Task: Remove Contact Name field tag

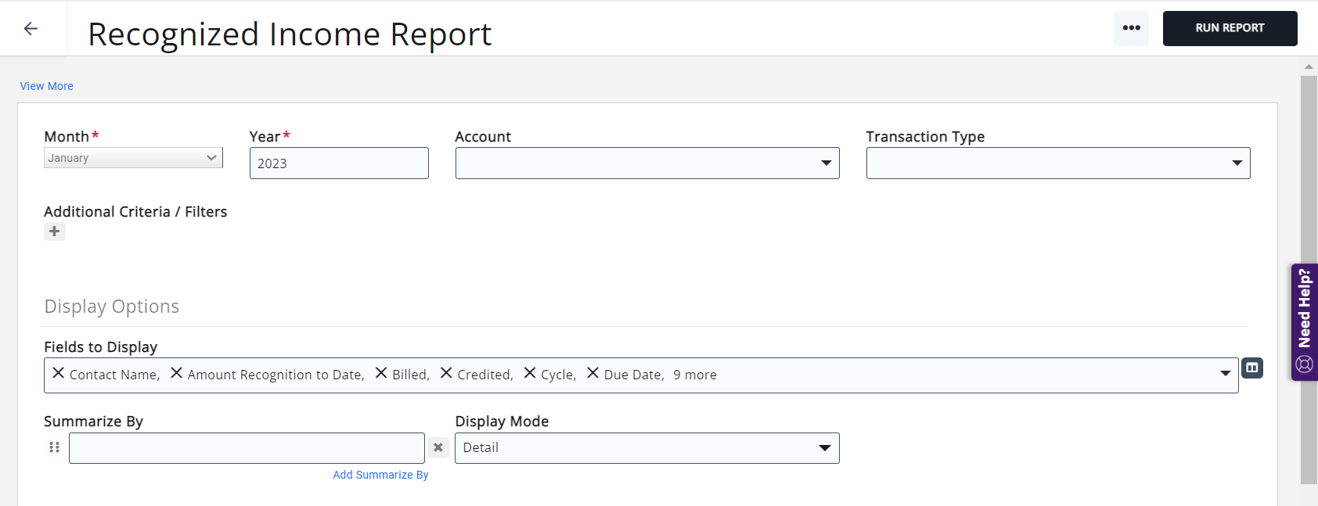Action: pyautogui.click(x=59, y=373)
